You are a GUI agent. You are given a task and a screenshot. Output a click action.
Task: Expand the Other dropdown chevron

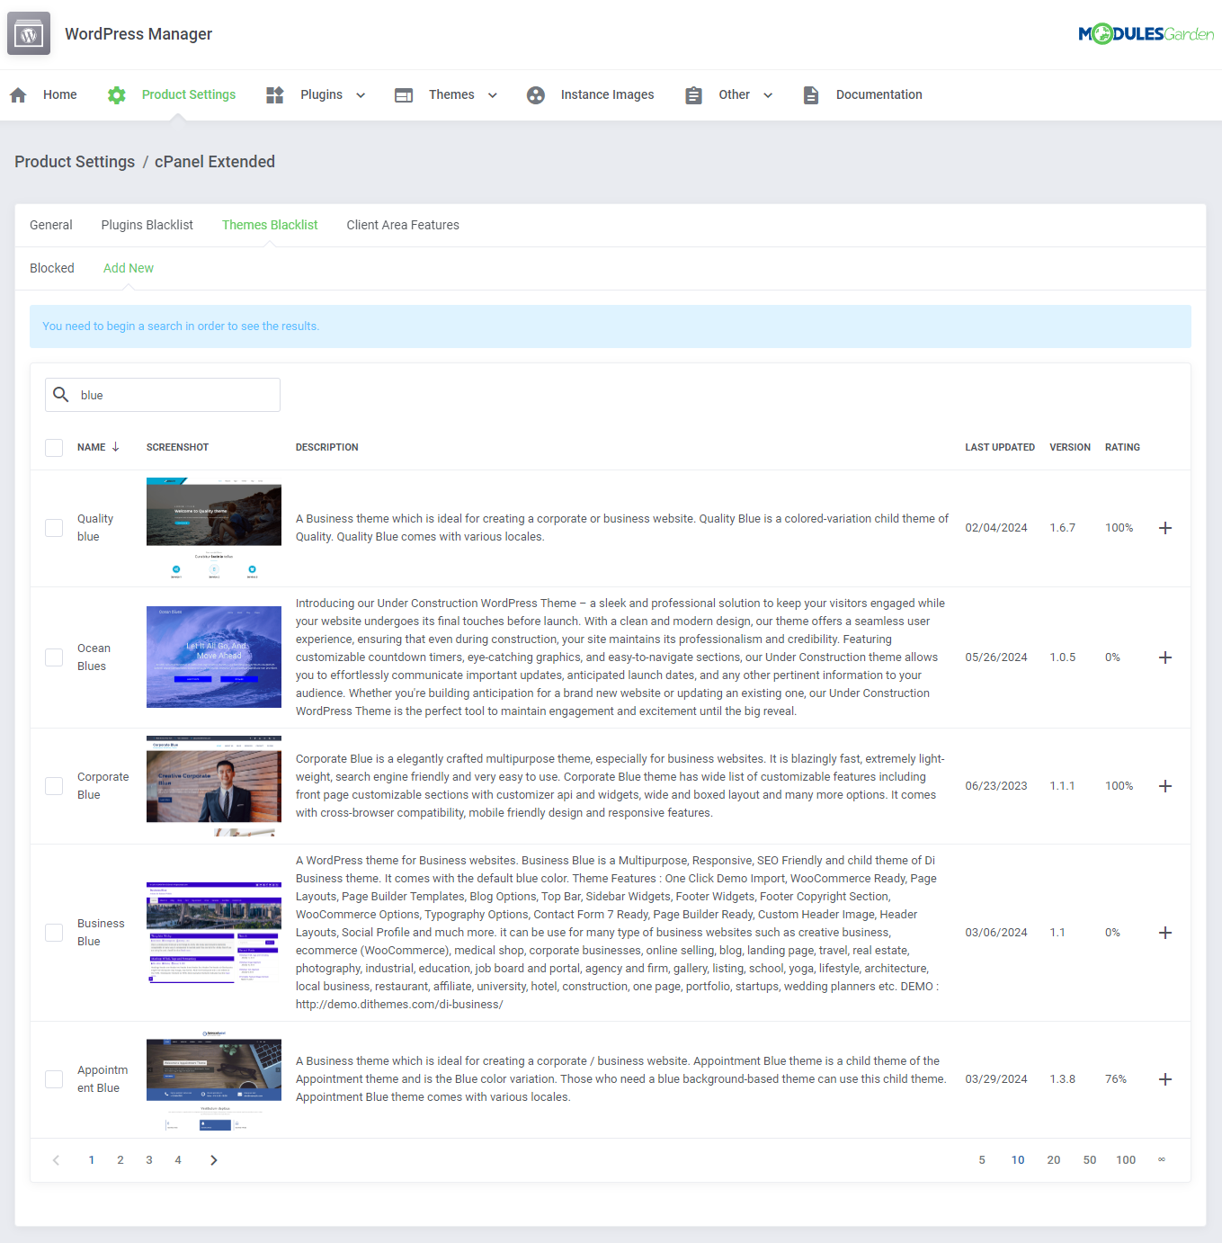(x=768, y=94)
